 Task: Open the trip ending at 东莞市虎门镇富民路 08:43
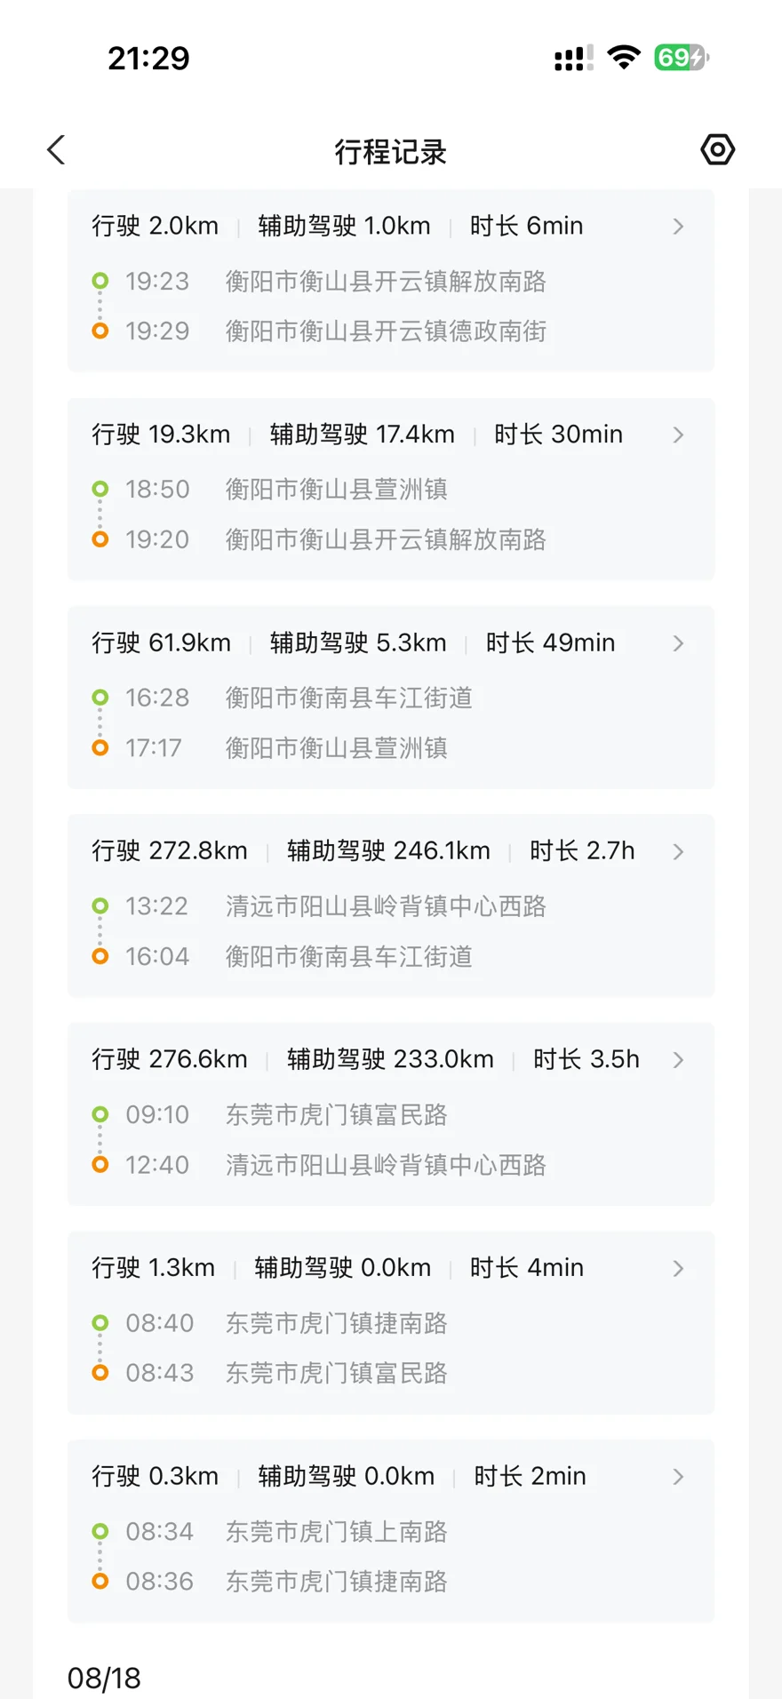coord(391,1322)
